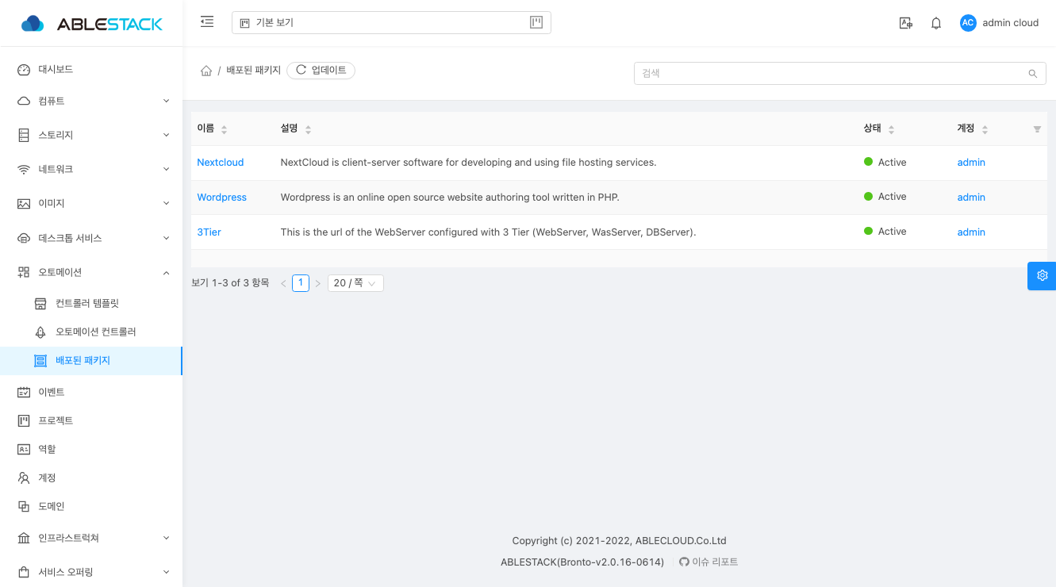The height and width of the screenshot is (587, 1056).
Task: Click the previous page arrow
Action: tap(283, 283)
